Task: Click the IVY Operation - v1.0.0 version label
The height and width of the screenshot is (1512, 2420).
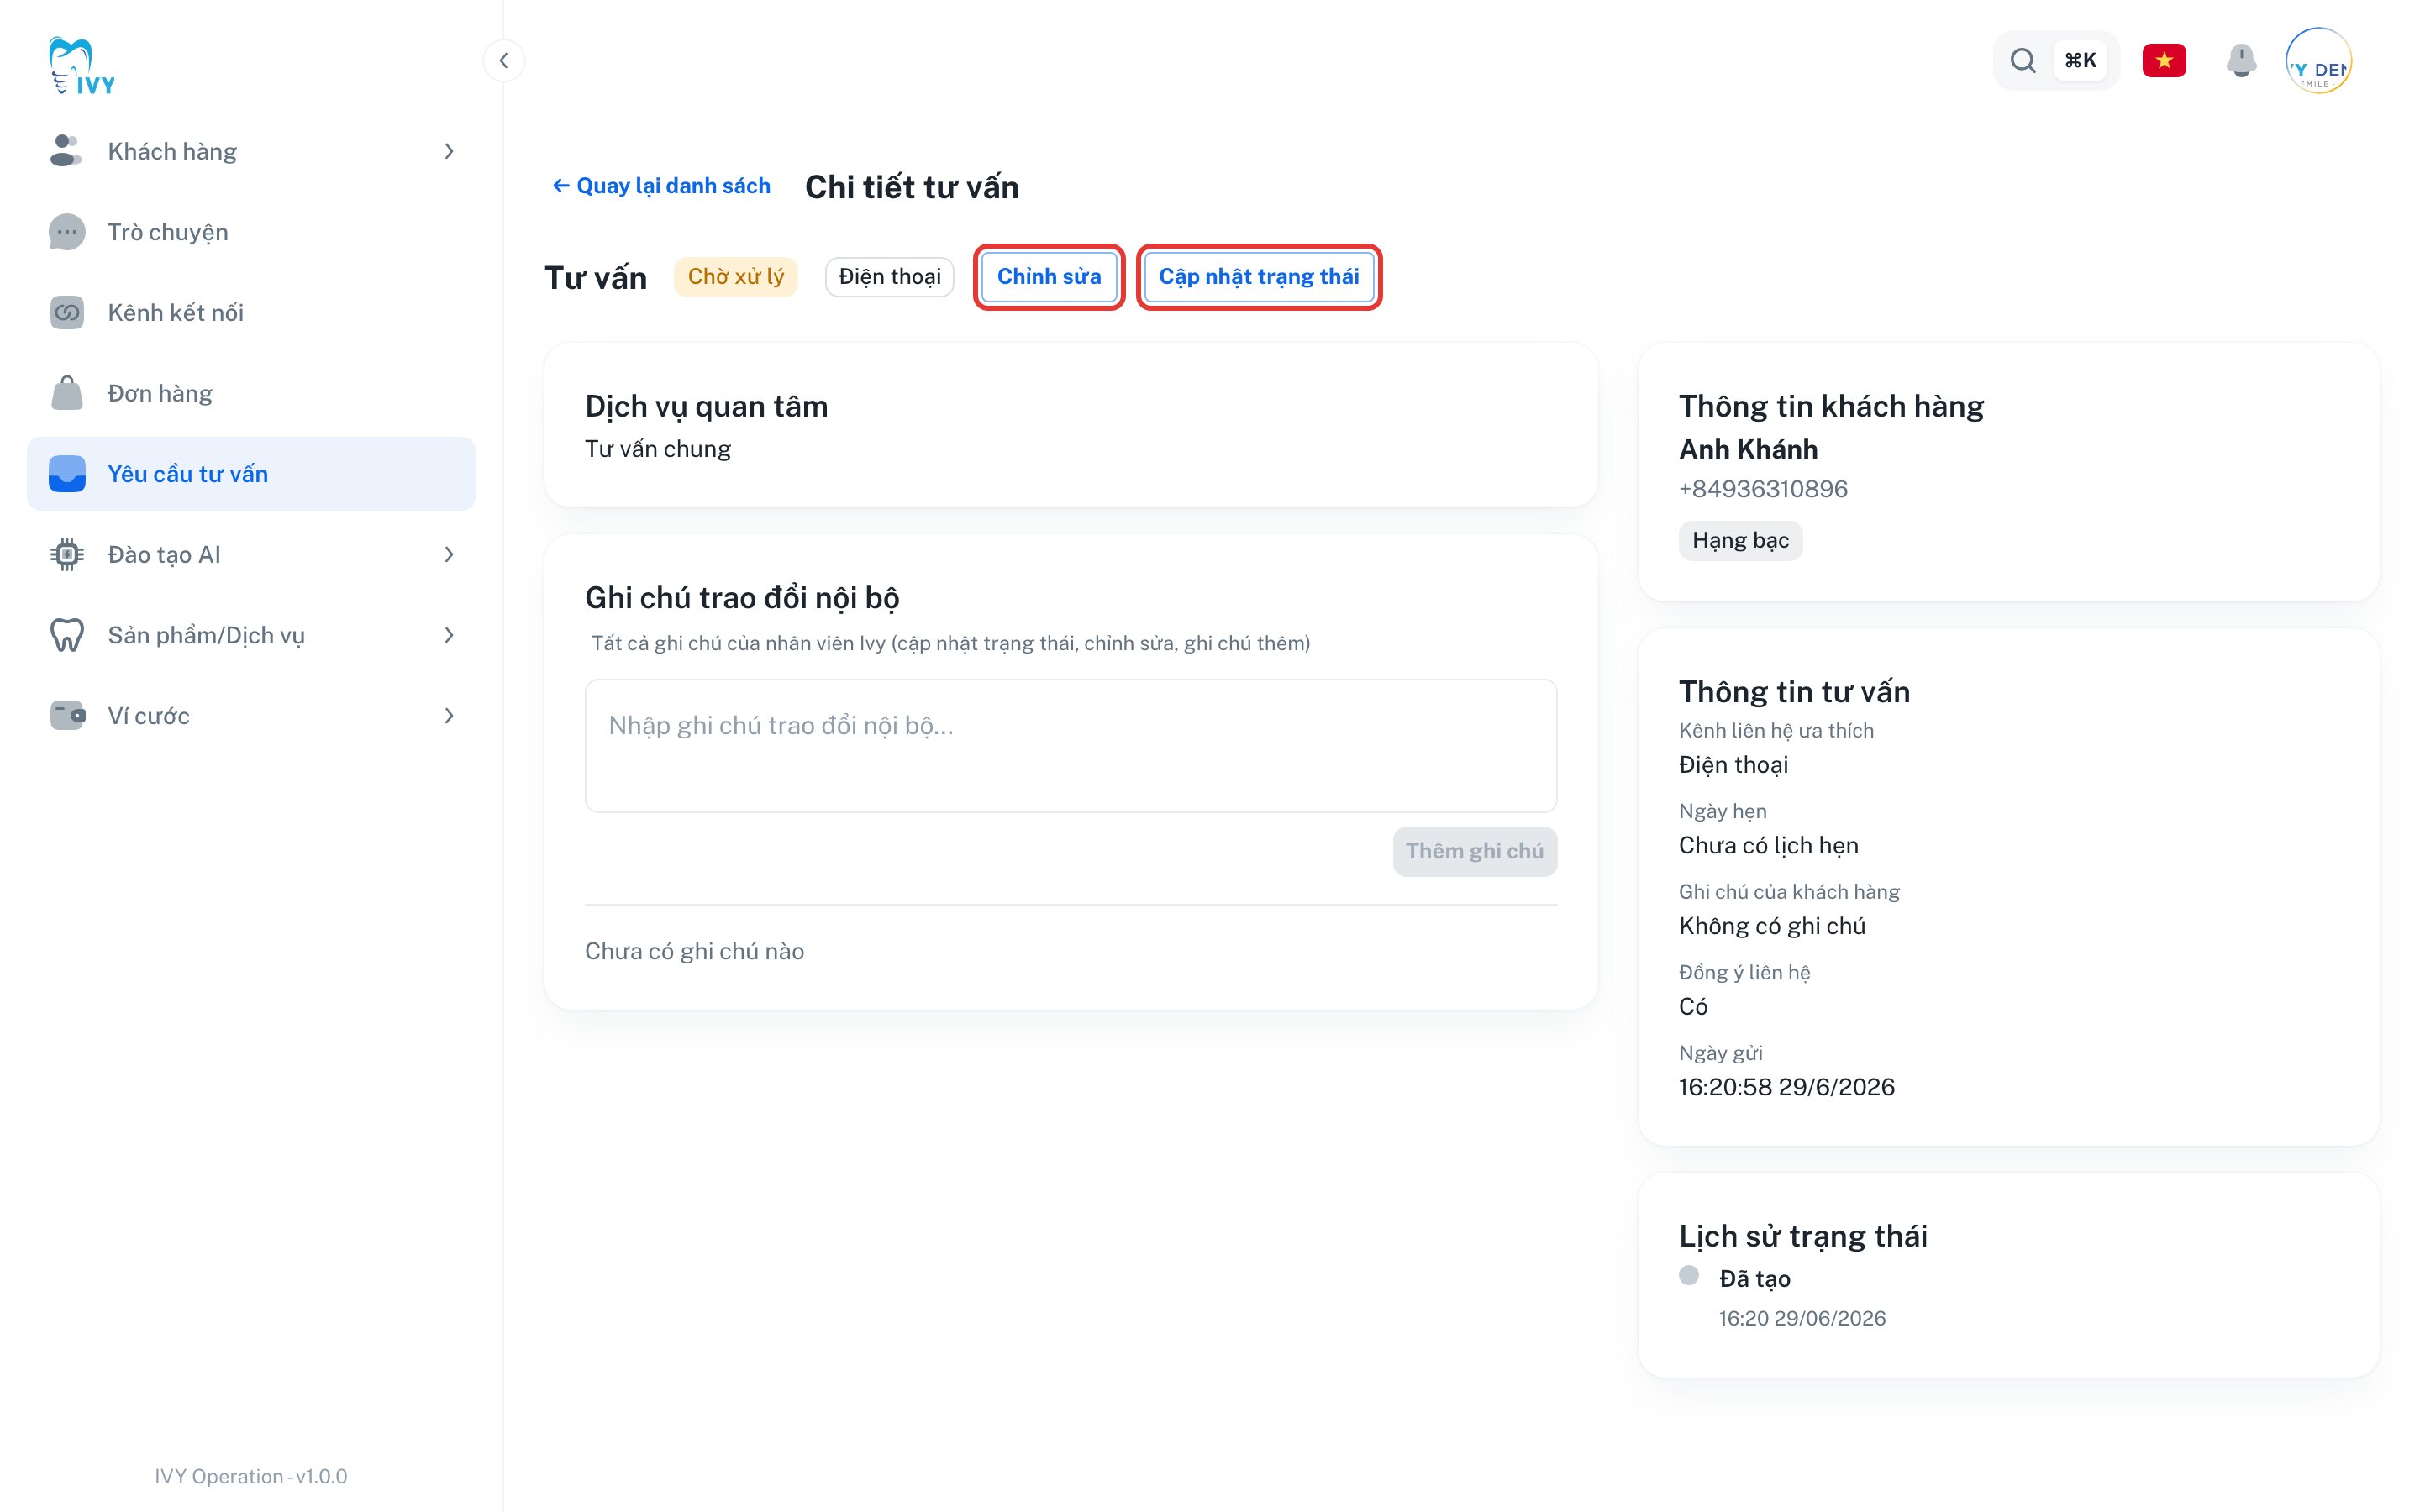Action: point(251,1476)
